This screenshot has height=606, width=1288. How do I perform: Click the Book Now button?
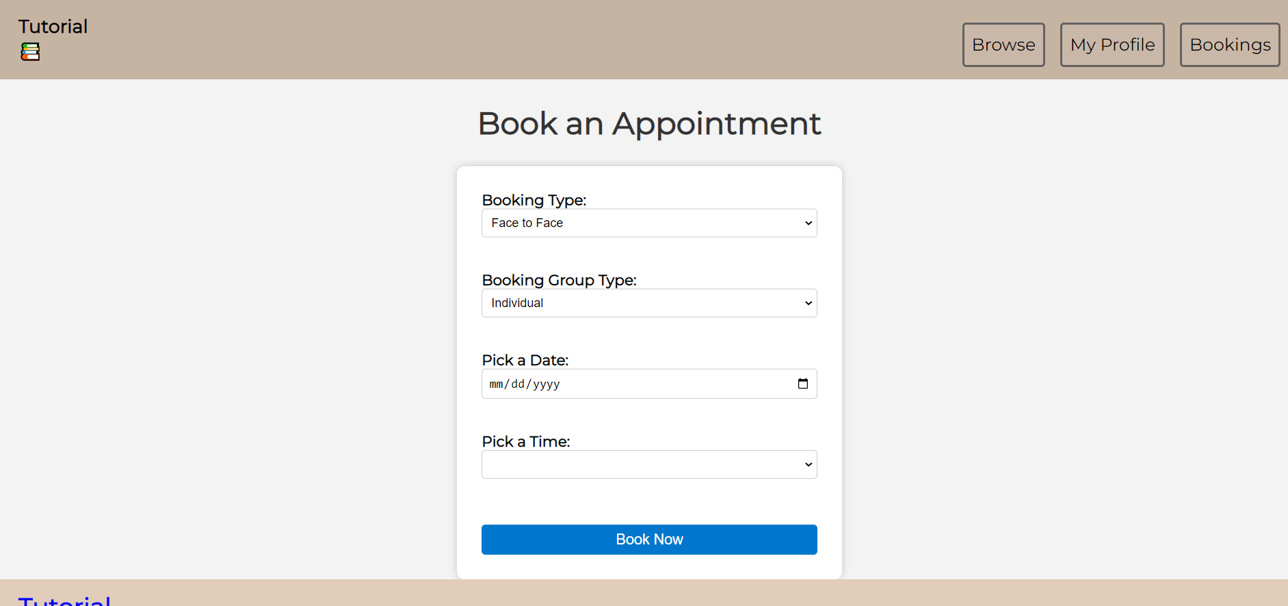point(649,540)
